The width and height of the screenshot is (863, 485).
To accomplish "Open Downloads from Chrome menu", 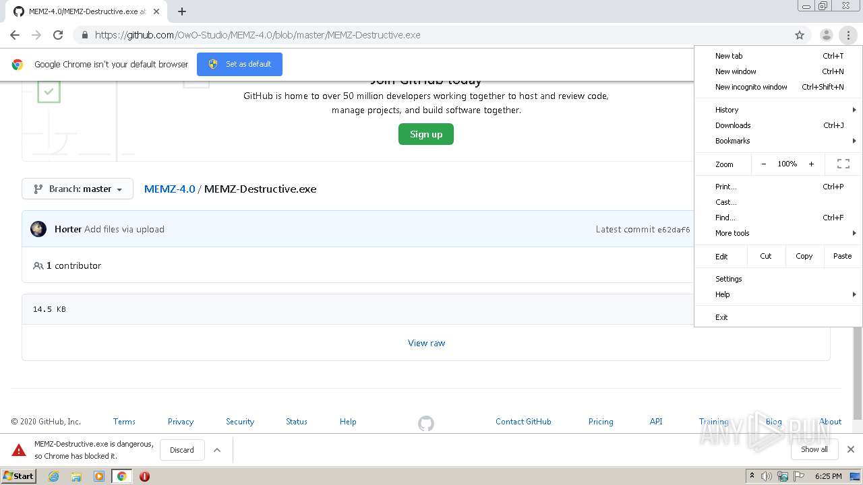I will coord(778,125).
